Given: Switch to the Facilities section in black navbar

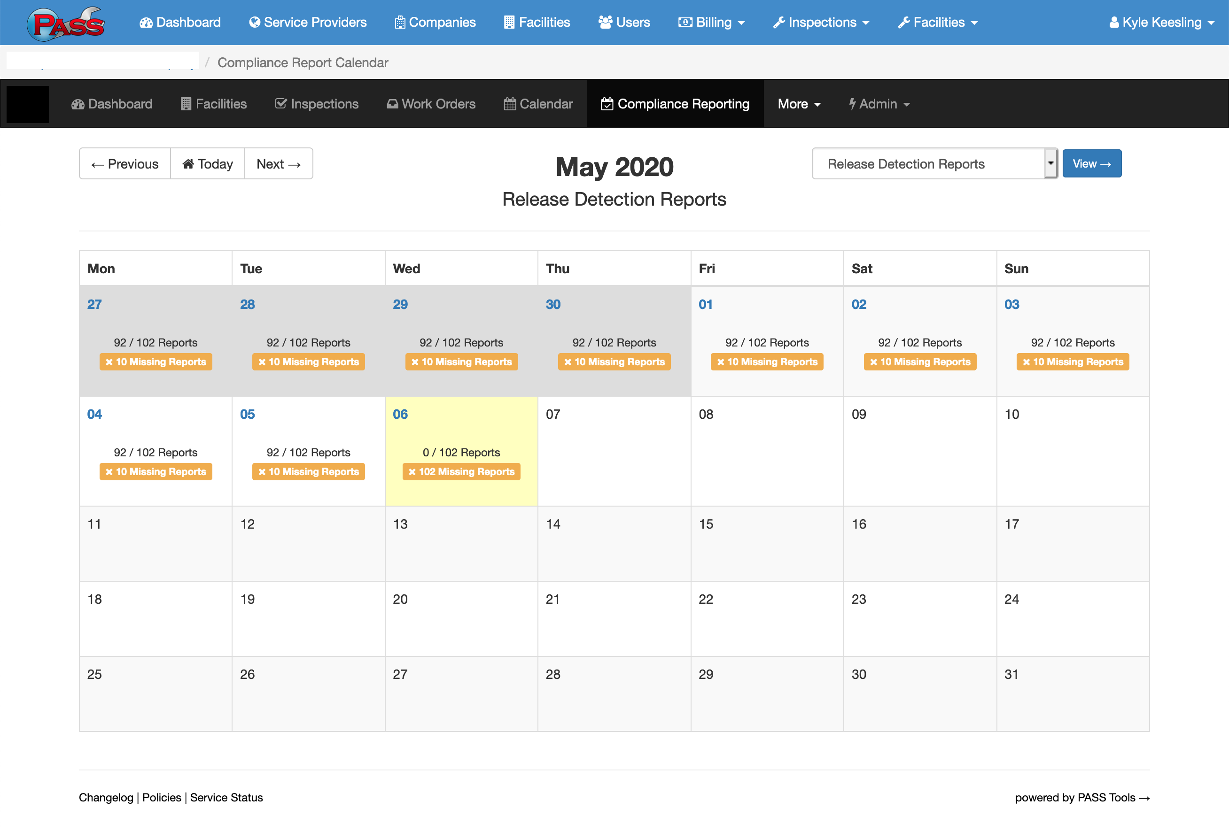Looking at the screenshot, I should click(213, 104).
